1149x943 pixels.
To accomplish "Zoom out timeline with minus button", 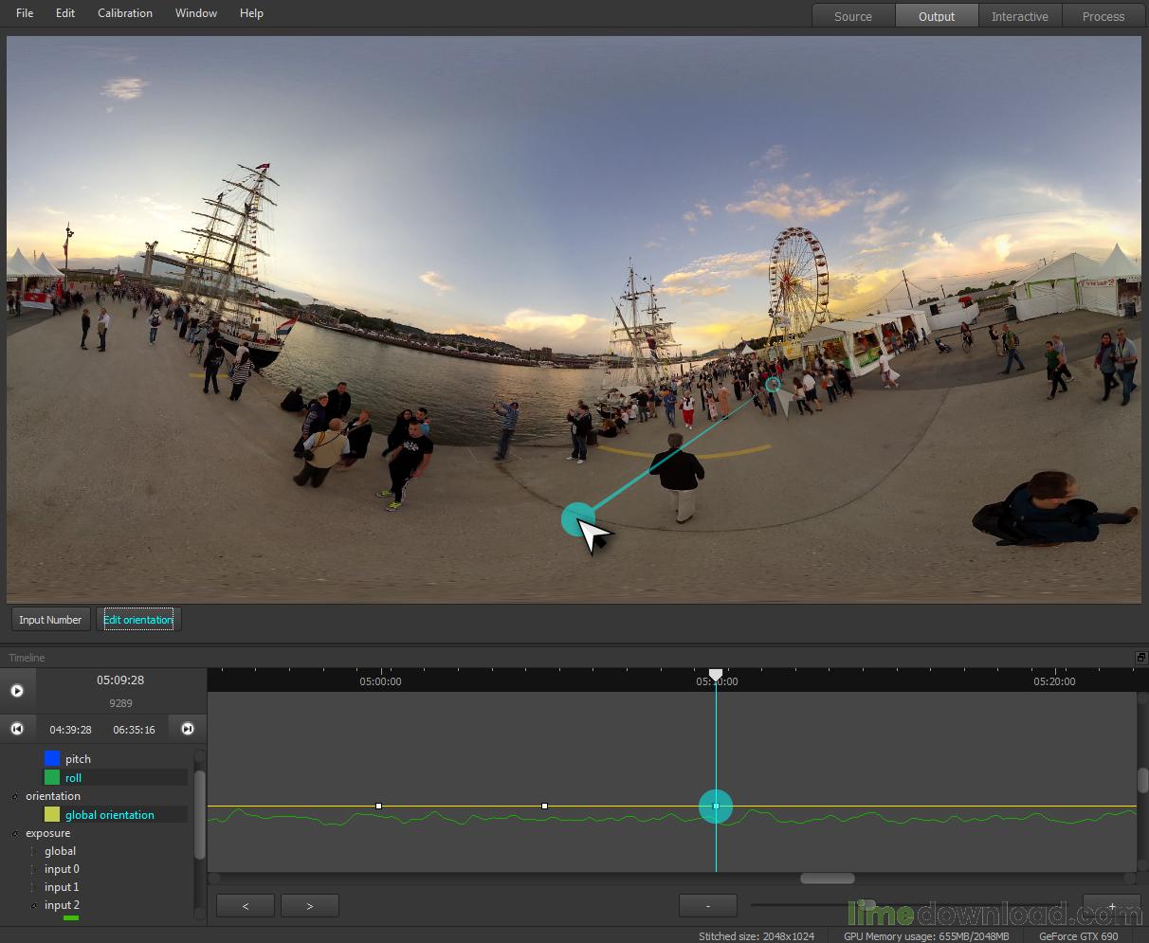I will point(708,906).
